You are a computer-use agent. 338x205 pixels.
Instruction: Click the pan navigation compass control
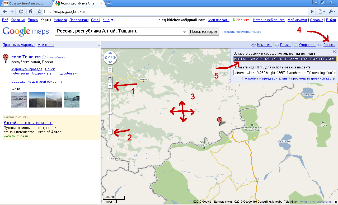[x=110, y=58]
